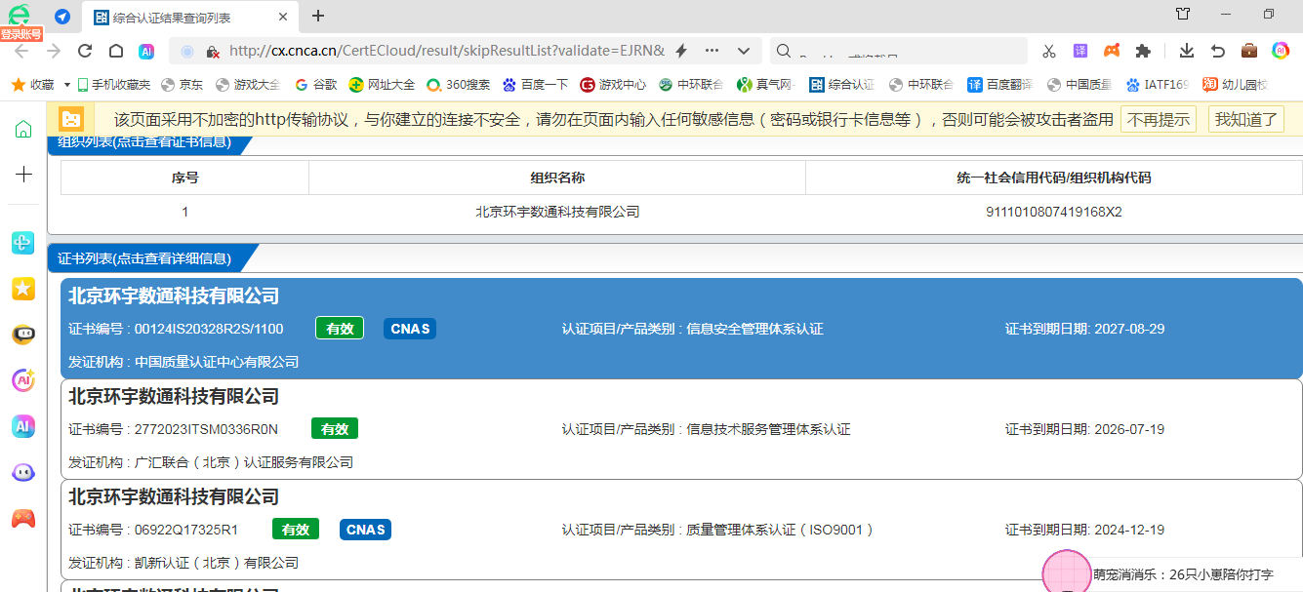
Task: Expand the 收藏 dropdown arrow
Action: pos(67,85)
